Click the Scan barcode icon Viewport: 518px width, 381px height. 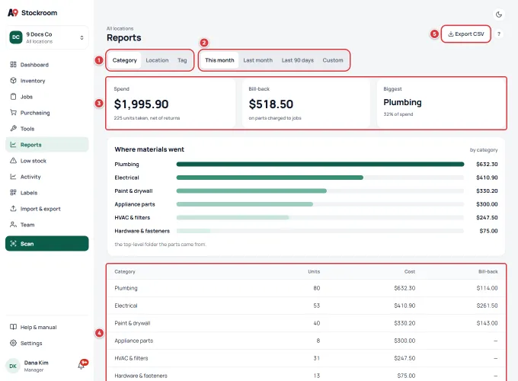coord(13,244)
